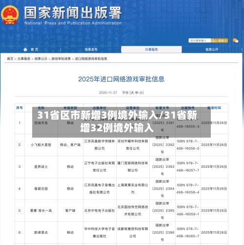
Task: Click the game name 悬疑庄园
Action: coord(41,189)
